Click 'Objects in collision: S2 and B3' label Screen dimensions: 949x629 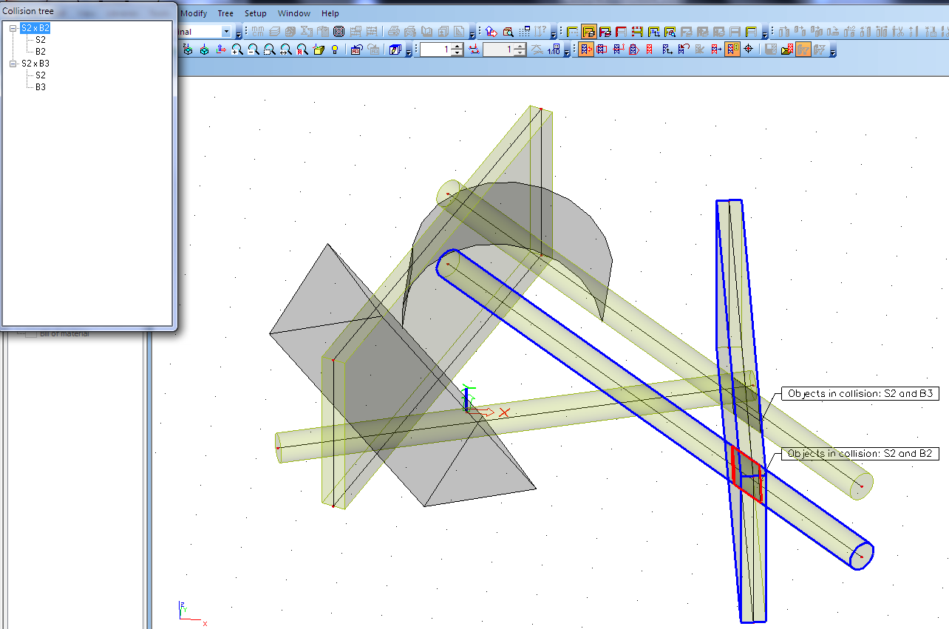pyautogui.click(x=860, y=394)
